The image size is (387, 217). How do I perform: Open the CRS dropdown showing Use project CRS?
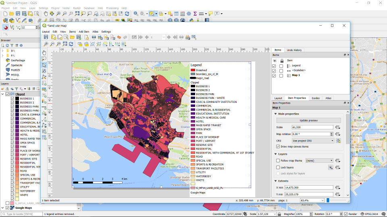point(313,141)
